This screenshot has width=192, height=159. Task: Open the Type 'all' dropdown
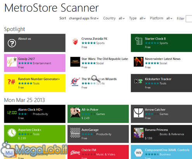pos(142,18)
